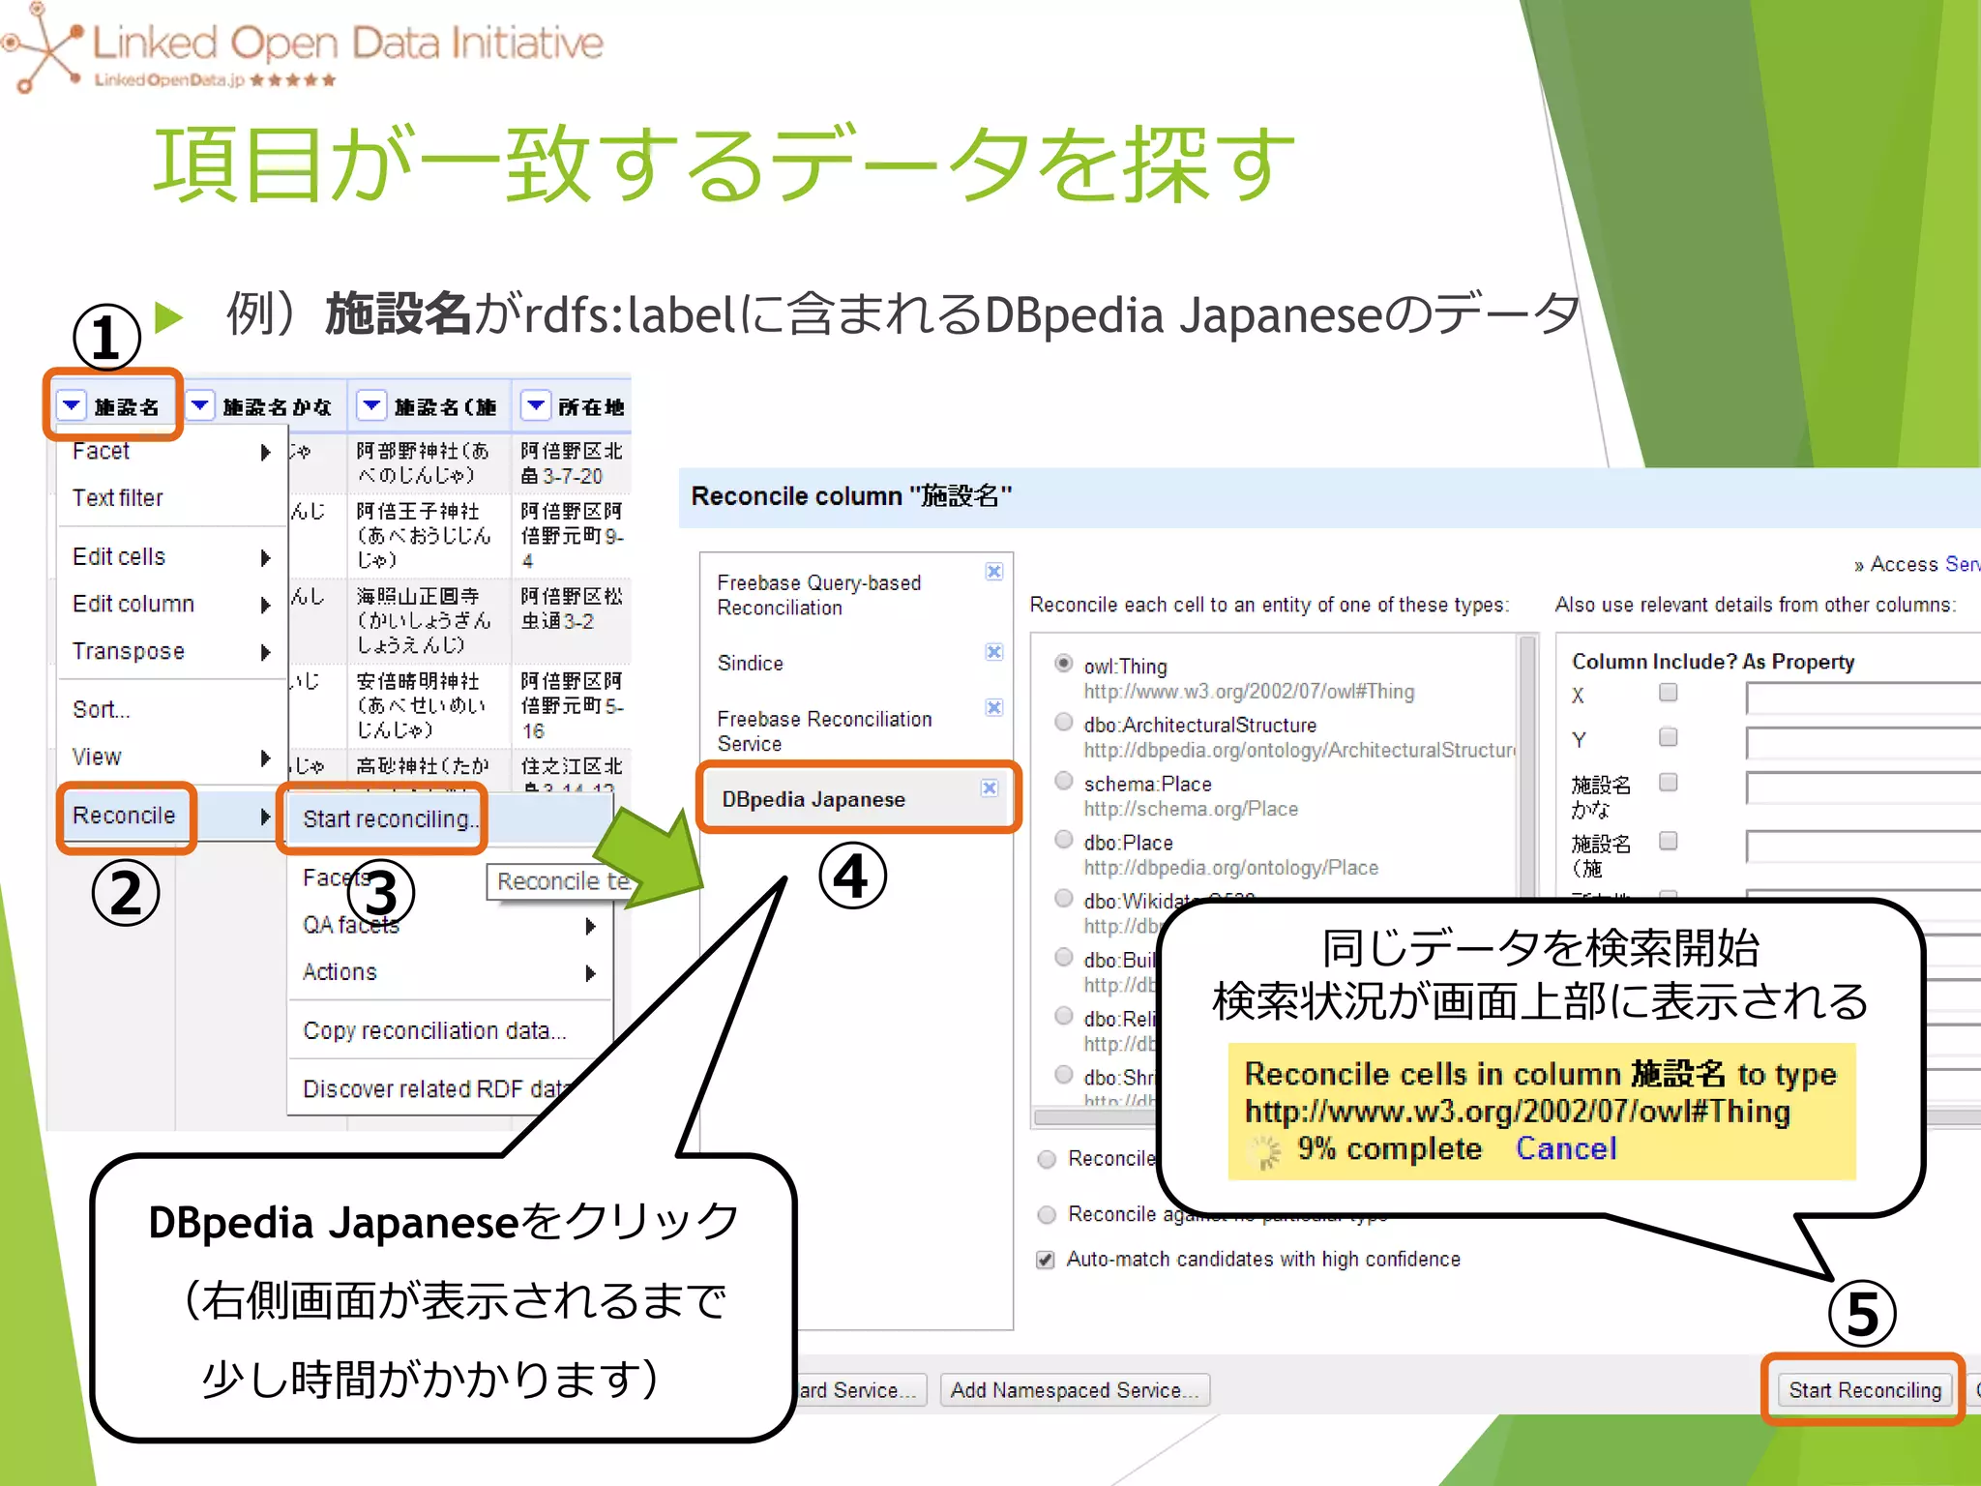Select the owl:Thing type radio button
Image resolution: width=1981 pixels, height=1486 pixels.
pos(1063,664)
